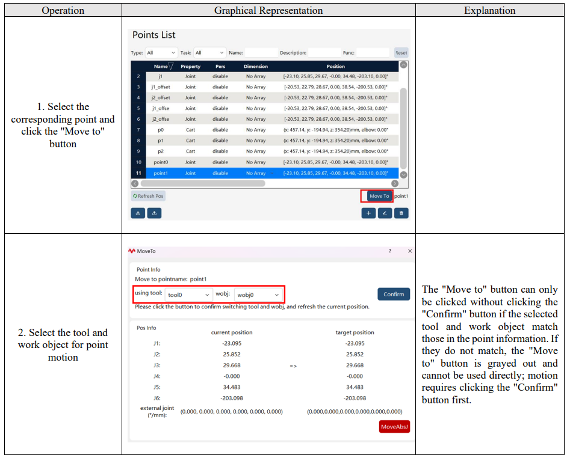Click the Dimension column header
This screenshot has width=567, height=455.
point(256,67)
